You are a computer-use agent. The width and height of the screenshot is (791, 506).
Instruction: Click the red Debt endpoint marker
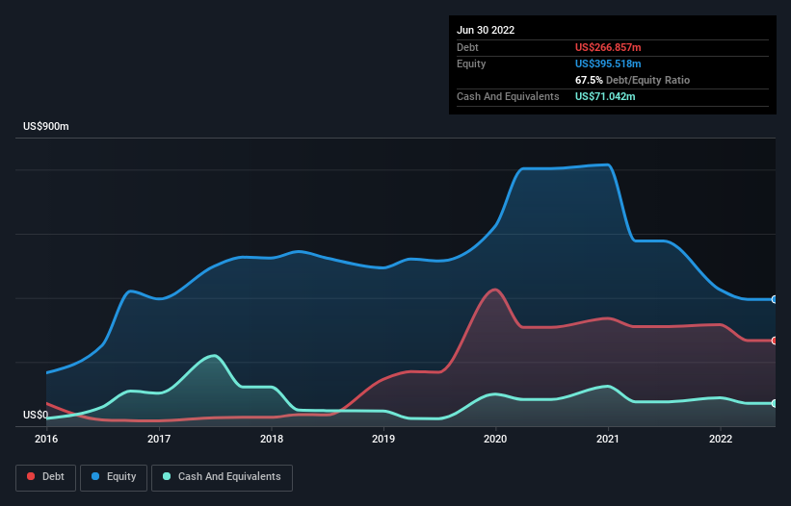click(x=775, y=341)
